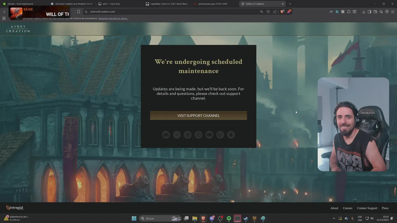Click the taskbar volume speaker icon
The width and height of the screenshot is (397, 223).
[372, 218]
